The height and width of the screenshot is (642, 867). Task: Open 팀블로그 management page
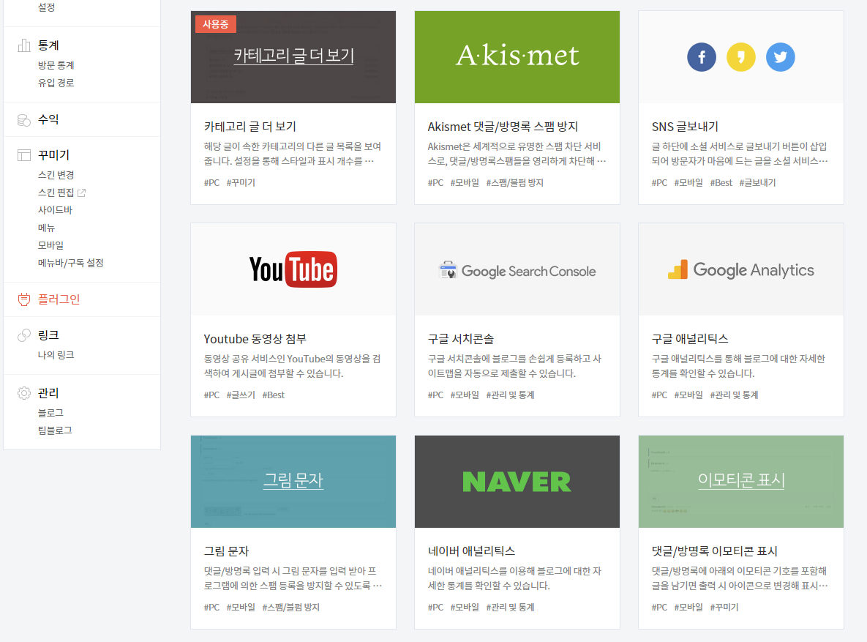(x=56, y=430)
